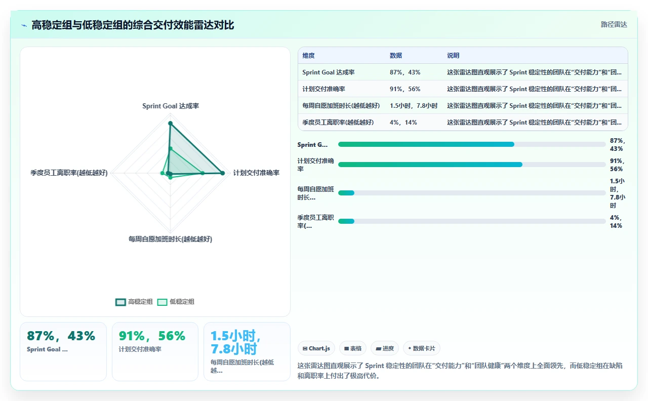This screenshot has width=648, height=401.
Task: Click the 维度 column header
Action: 308,56
